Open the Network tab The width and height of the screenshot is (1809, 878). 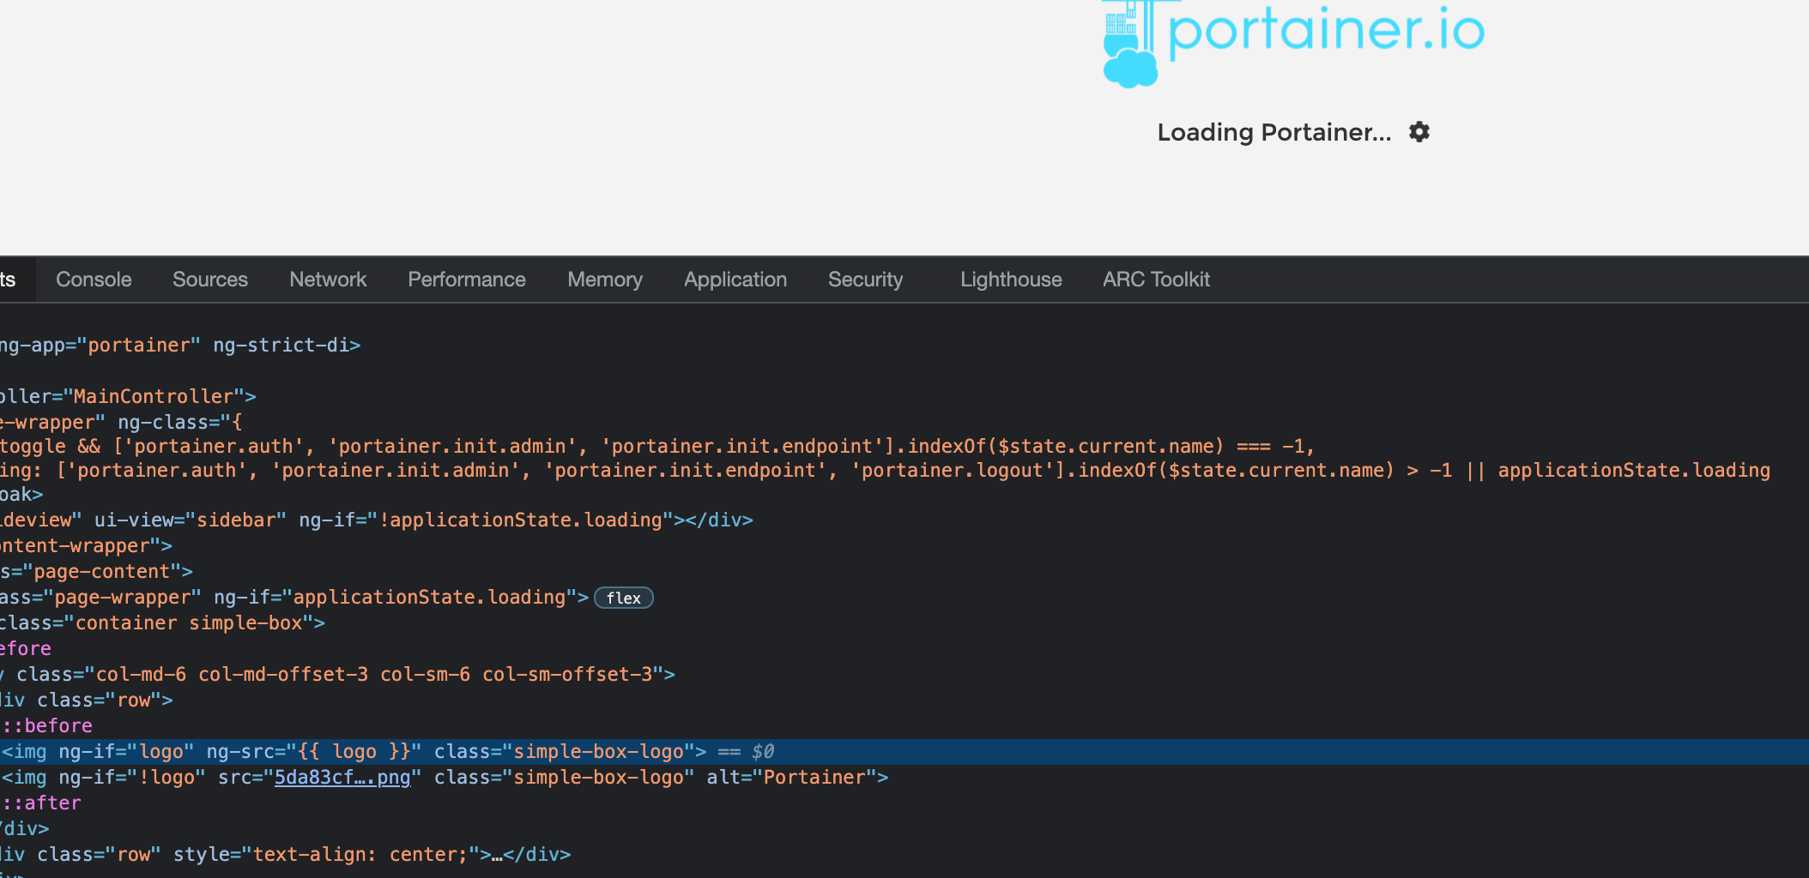(327, 279)
